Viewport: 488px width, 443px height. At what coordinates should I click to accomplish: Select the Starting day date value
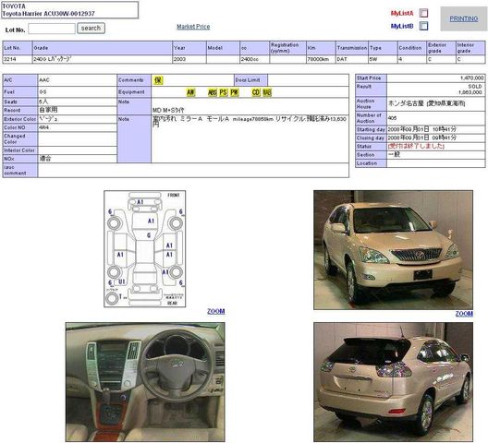point(421,129)
